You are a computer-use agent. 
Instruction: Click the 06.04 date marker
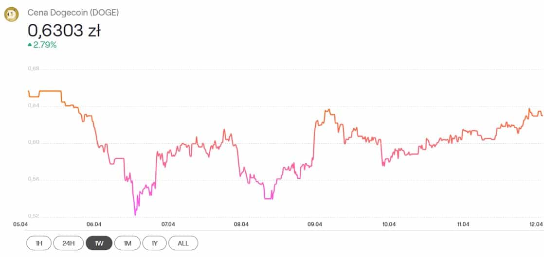coord(94,224)
